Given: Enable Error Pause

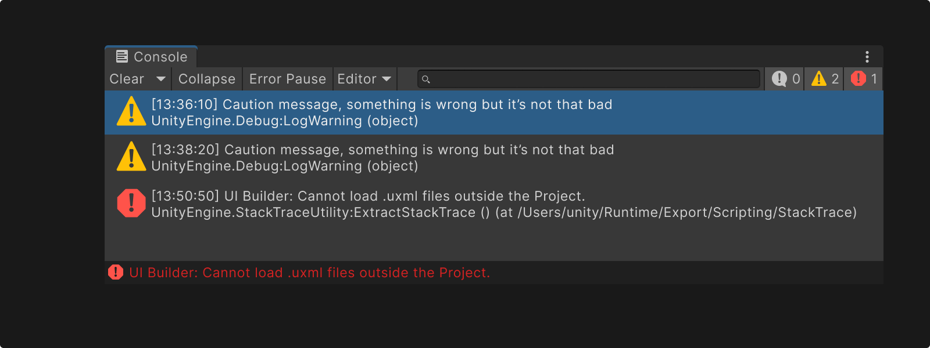Looking at the screenshot, I should [287, 79].
